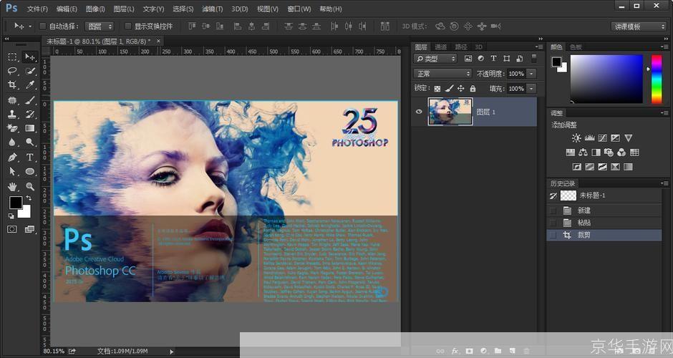This screenshot has width=673, height=358.
Task: Open the 图层 auto-select target dropdown
Action: pyautogui.click(x=99, y=26)
